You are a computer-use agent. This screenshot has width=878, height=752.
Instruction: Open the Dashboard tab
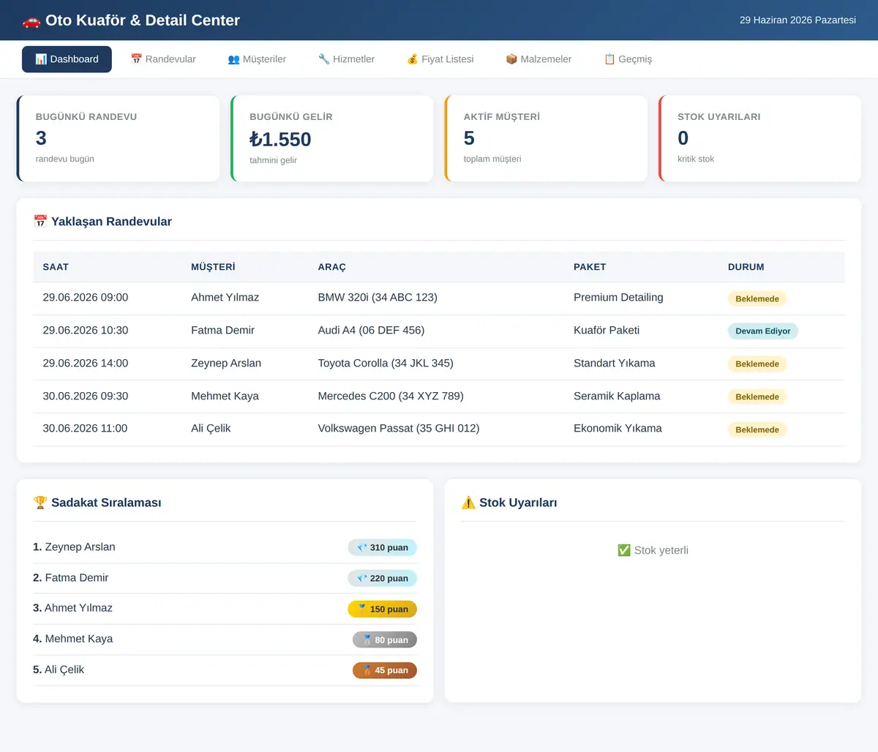click(x=67, y=59)
